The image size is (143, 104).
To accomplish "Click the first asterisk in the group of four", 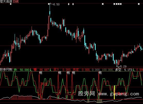I will click(114, 4).
